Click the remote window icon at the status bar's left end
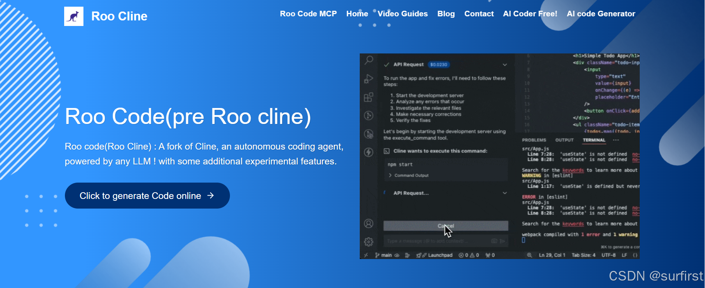The width and height of the screenshot is (705, 288). (x=366, y=255)
